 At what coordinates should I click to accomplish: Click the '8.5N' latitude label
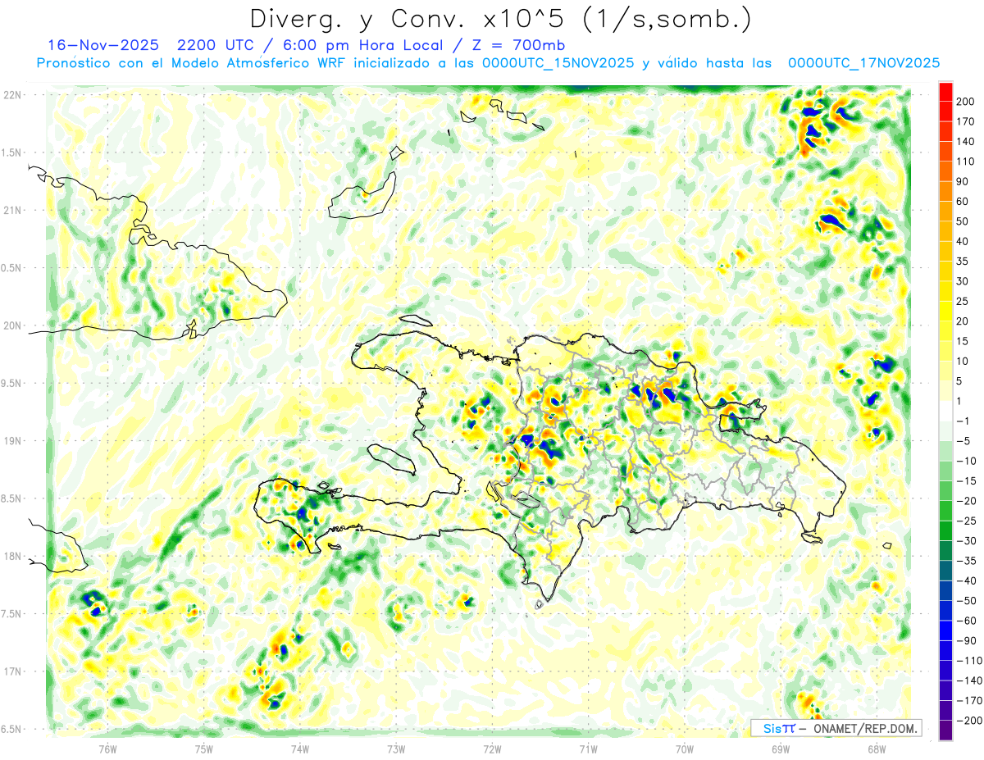coord(12,498)
